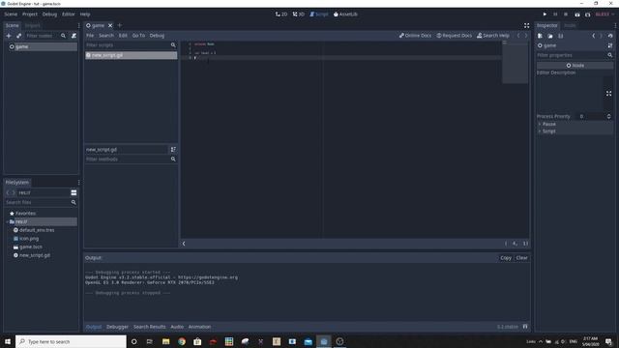Viewport: 619px width, 348px height.
Task: Open the Editor menu
Action: pos(69,14)
